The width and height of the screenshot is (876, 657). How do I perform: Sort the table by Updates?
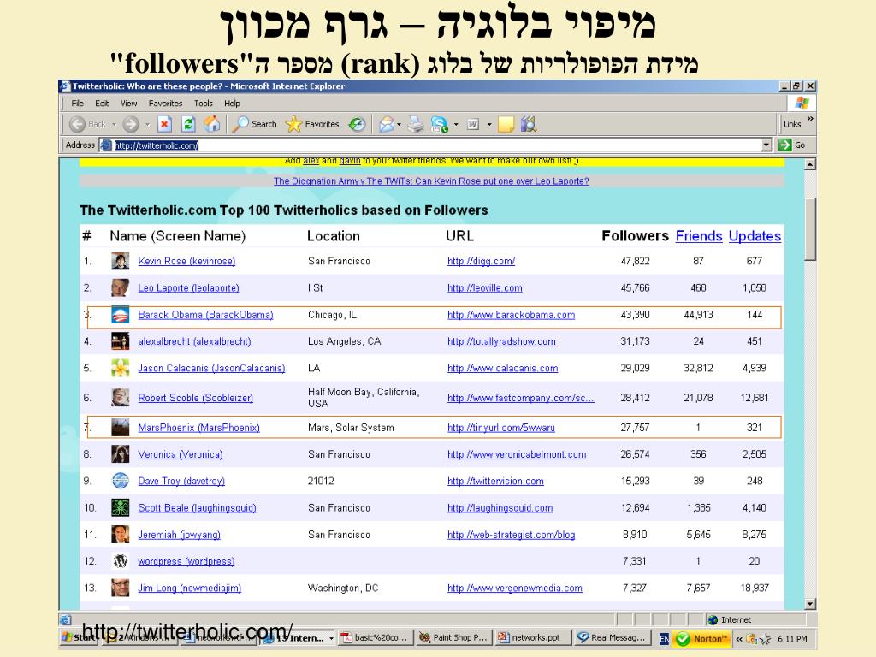click(755, 236)
